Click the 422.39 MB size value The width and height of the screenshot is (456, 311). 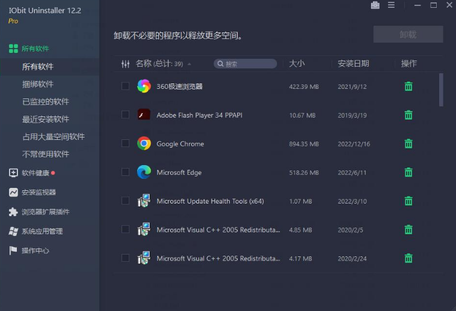[304, 86]
